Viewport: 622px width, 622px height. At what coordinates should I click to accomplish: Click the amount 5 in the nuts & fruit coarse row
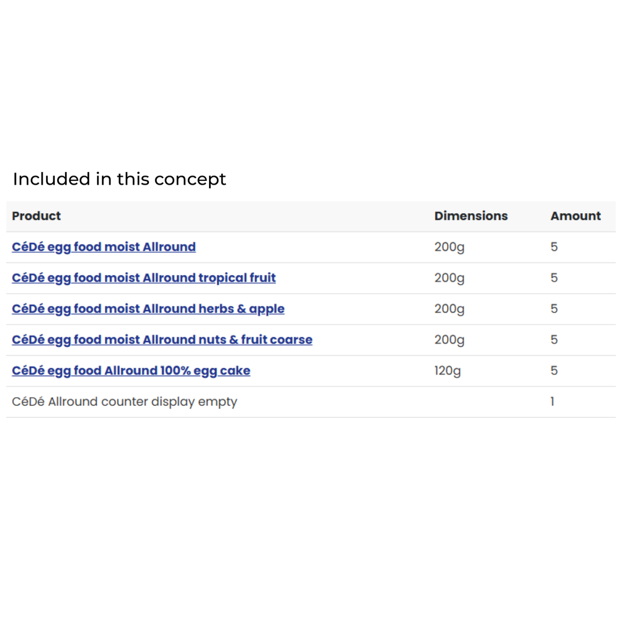pos(554,340)
